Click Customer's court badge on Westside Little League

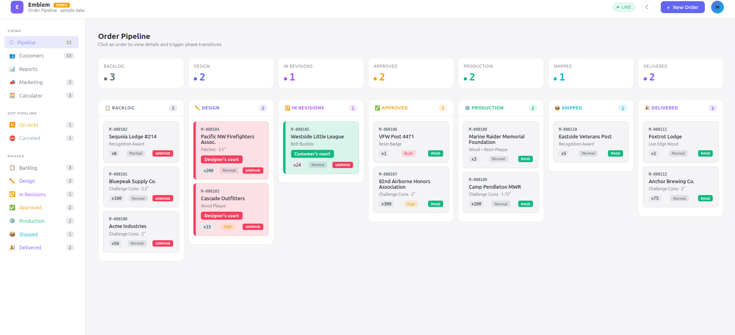[x=312, y=154]
